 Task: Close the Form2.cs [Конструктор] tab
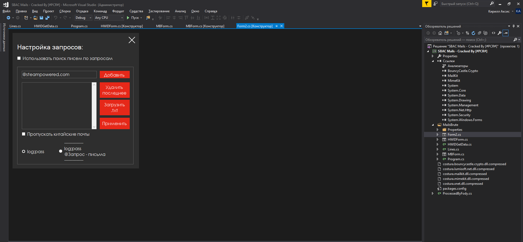tap(282, 26)
